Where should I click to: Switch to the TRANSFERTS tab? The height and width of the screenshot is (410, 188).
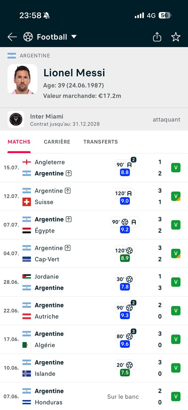tap(100, 142)
